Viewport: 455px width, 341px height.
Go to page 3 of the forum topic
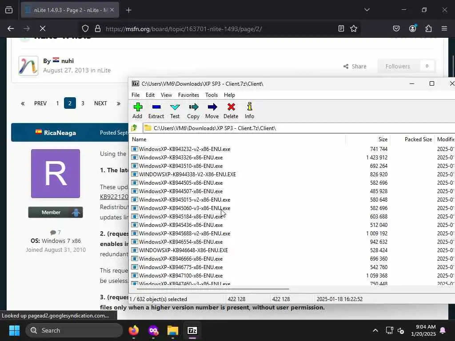(x=83, y=103)
